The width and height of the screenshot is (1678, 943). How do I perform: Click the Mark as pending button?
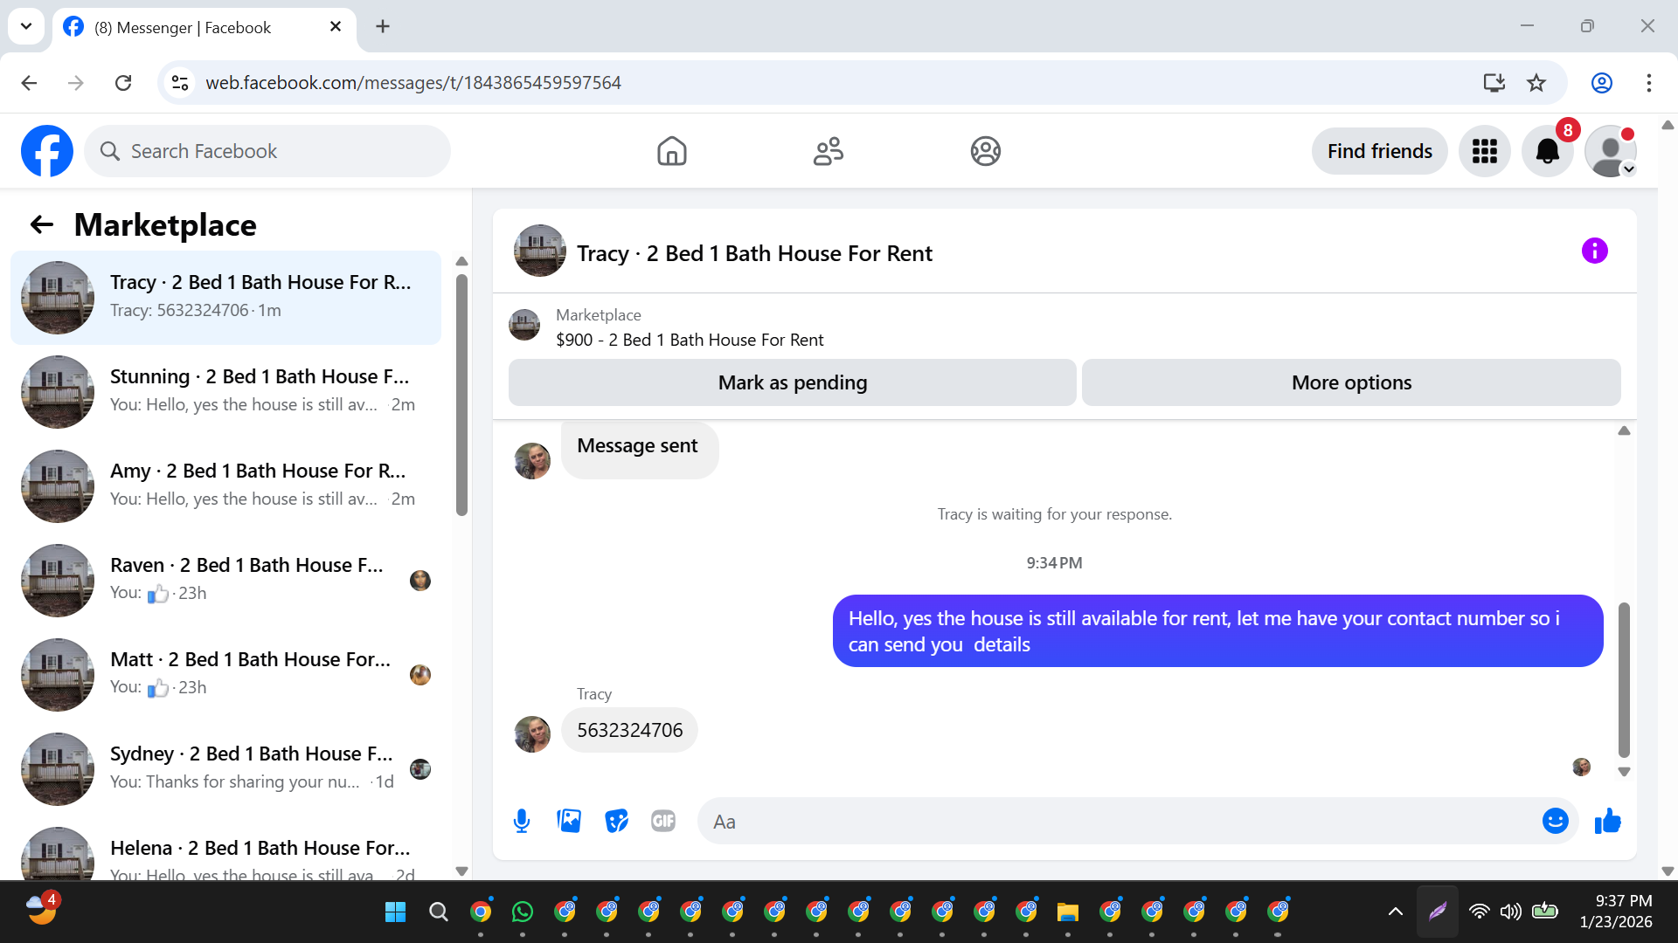(x=792, y=382)
